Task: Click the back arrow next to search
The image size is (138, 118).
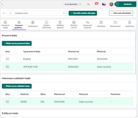Action: [x=4, y=13]
